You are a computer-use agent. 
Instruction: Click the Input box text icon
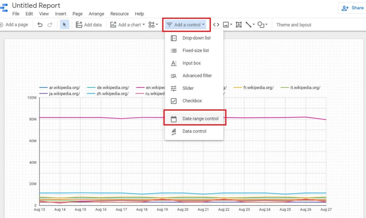click(174, 63)
